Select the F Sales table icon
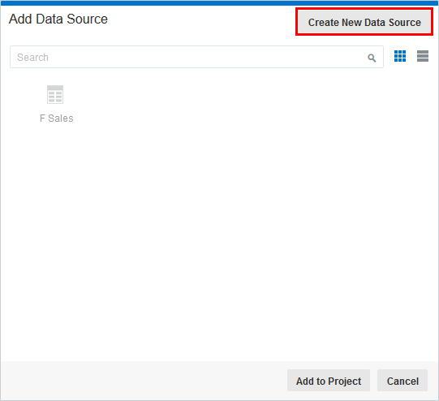 pos(55,95)
